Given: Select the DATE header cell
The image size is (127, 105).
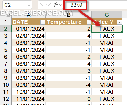Looking at the screenshot, I should [29, 22].
